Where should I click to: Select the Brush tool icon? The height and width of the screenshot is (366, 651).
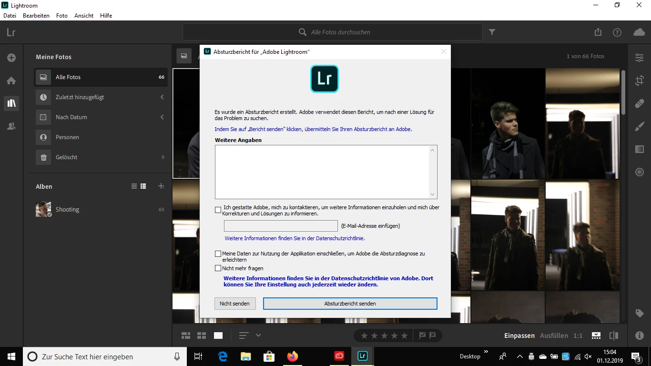(x=640, y=126)
